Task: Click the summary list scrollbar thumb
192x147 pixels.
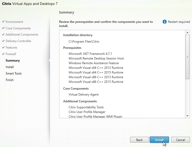Action: (187, 57)
